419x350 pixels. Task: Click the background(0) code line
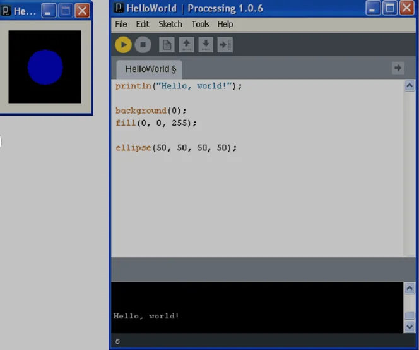click(151, 111)
